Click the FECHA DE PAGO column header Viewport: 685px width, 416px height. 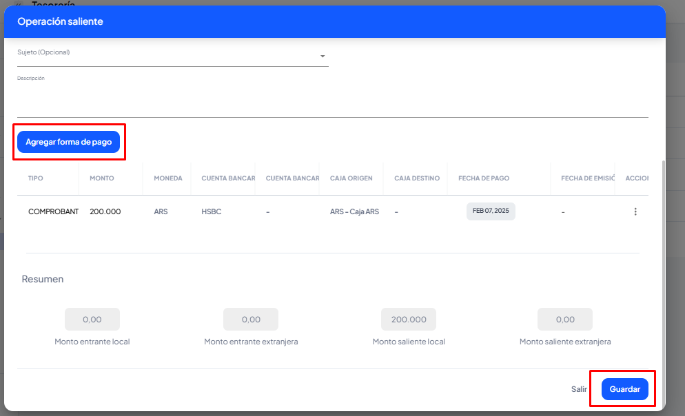pos(484,178)
